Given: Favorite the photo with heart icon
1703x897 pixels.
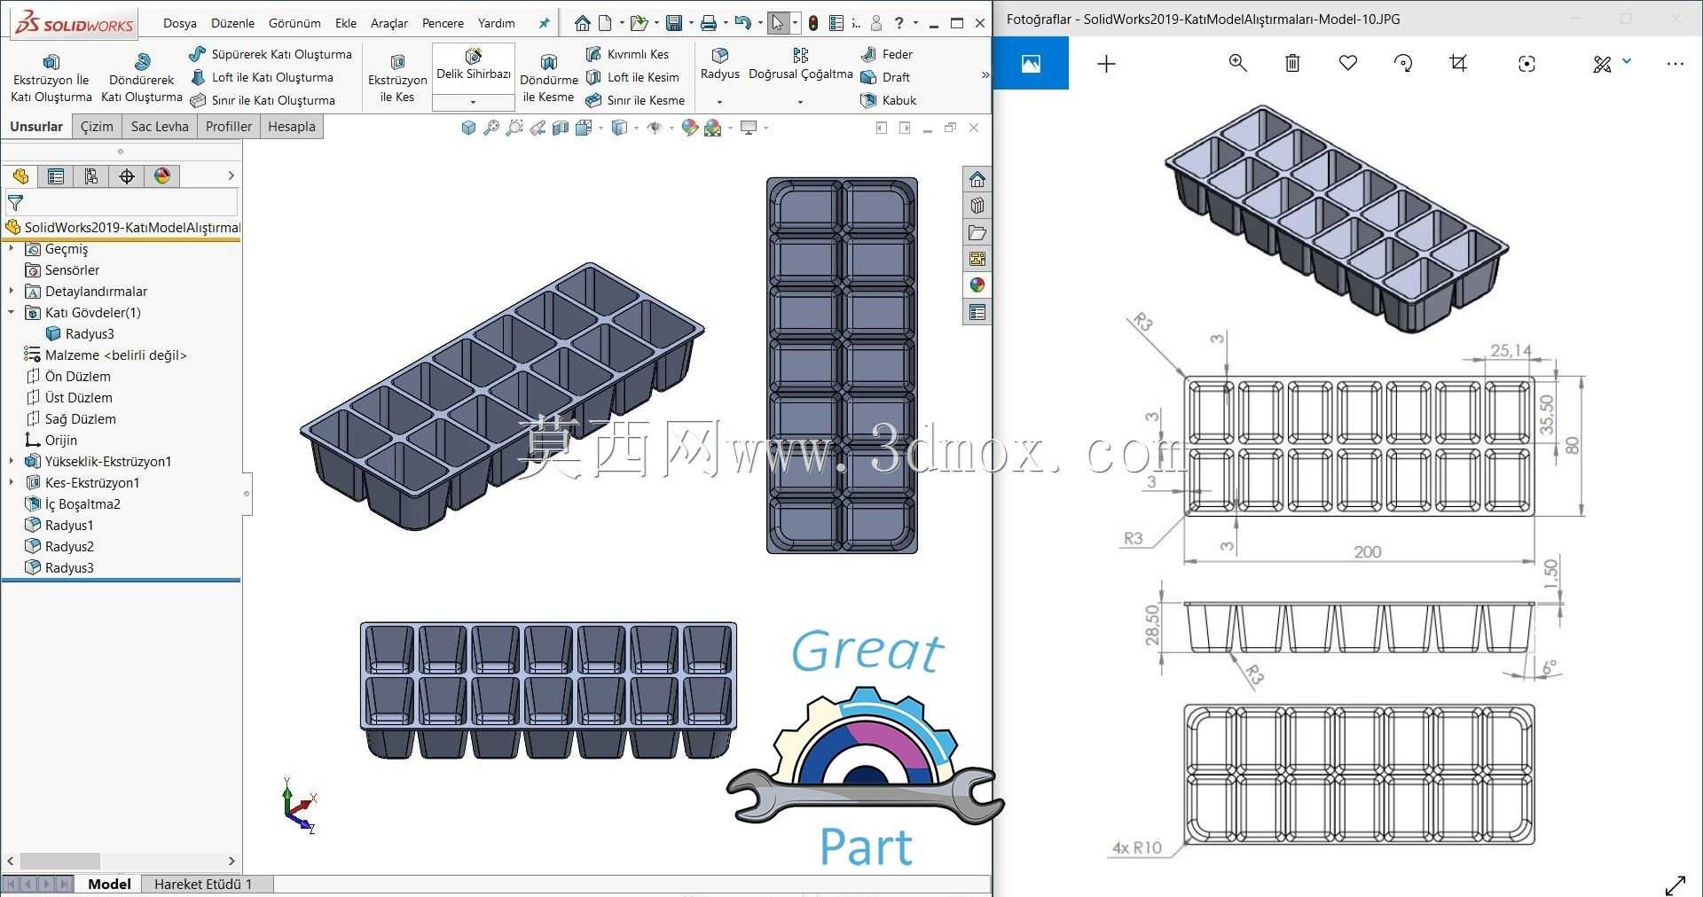Looking at the screenshot, I should tap(1348, 63).
